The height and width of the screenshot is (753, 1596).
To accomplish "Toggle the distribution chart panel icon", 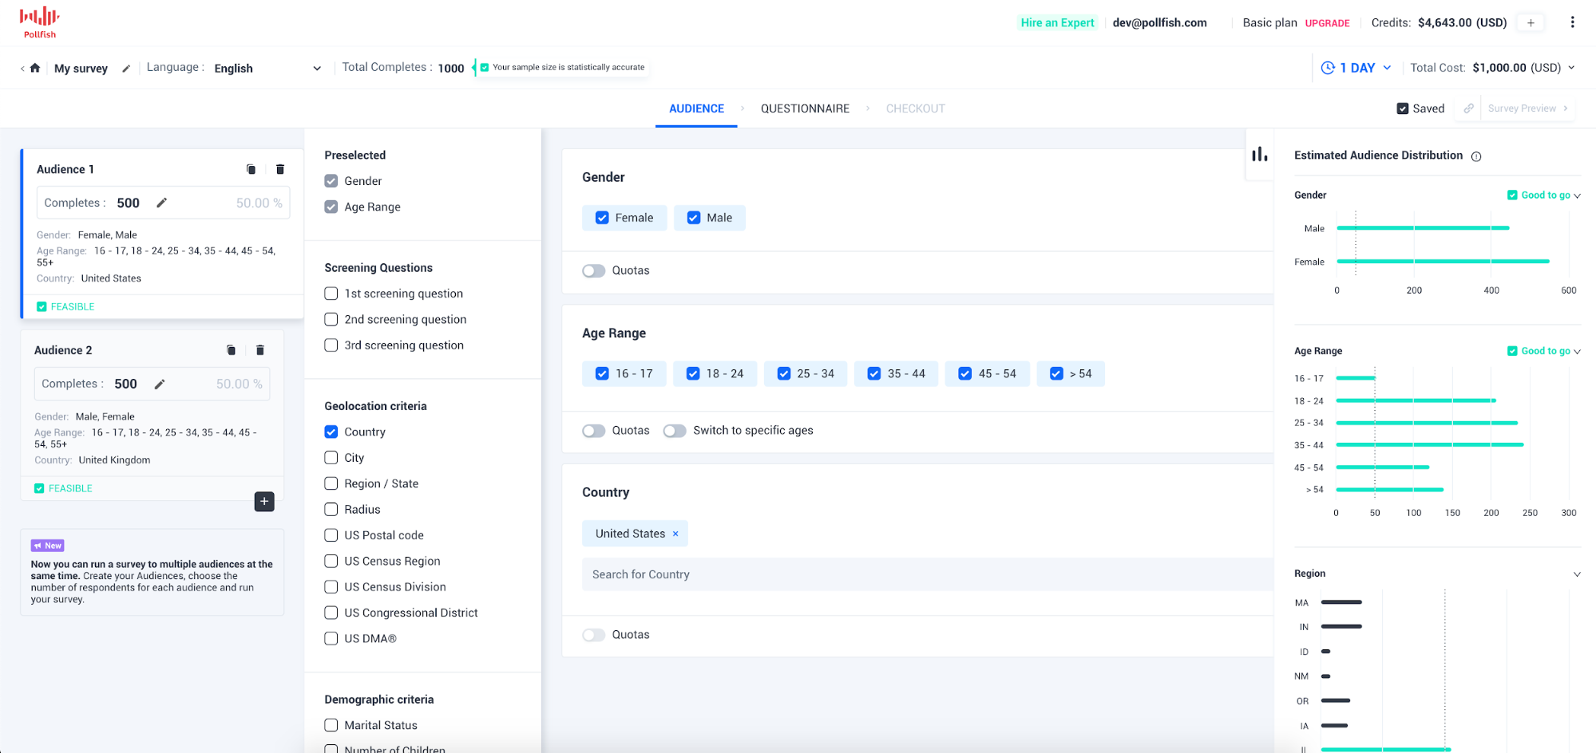I will pyautogui.click(x=1260, y=154).
